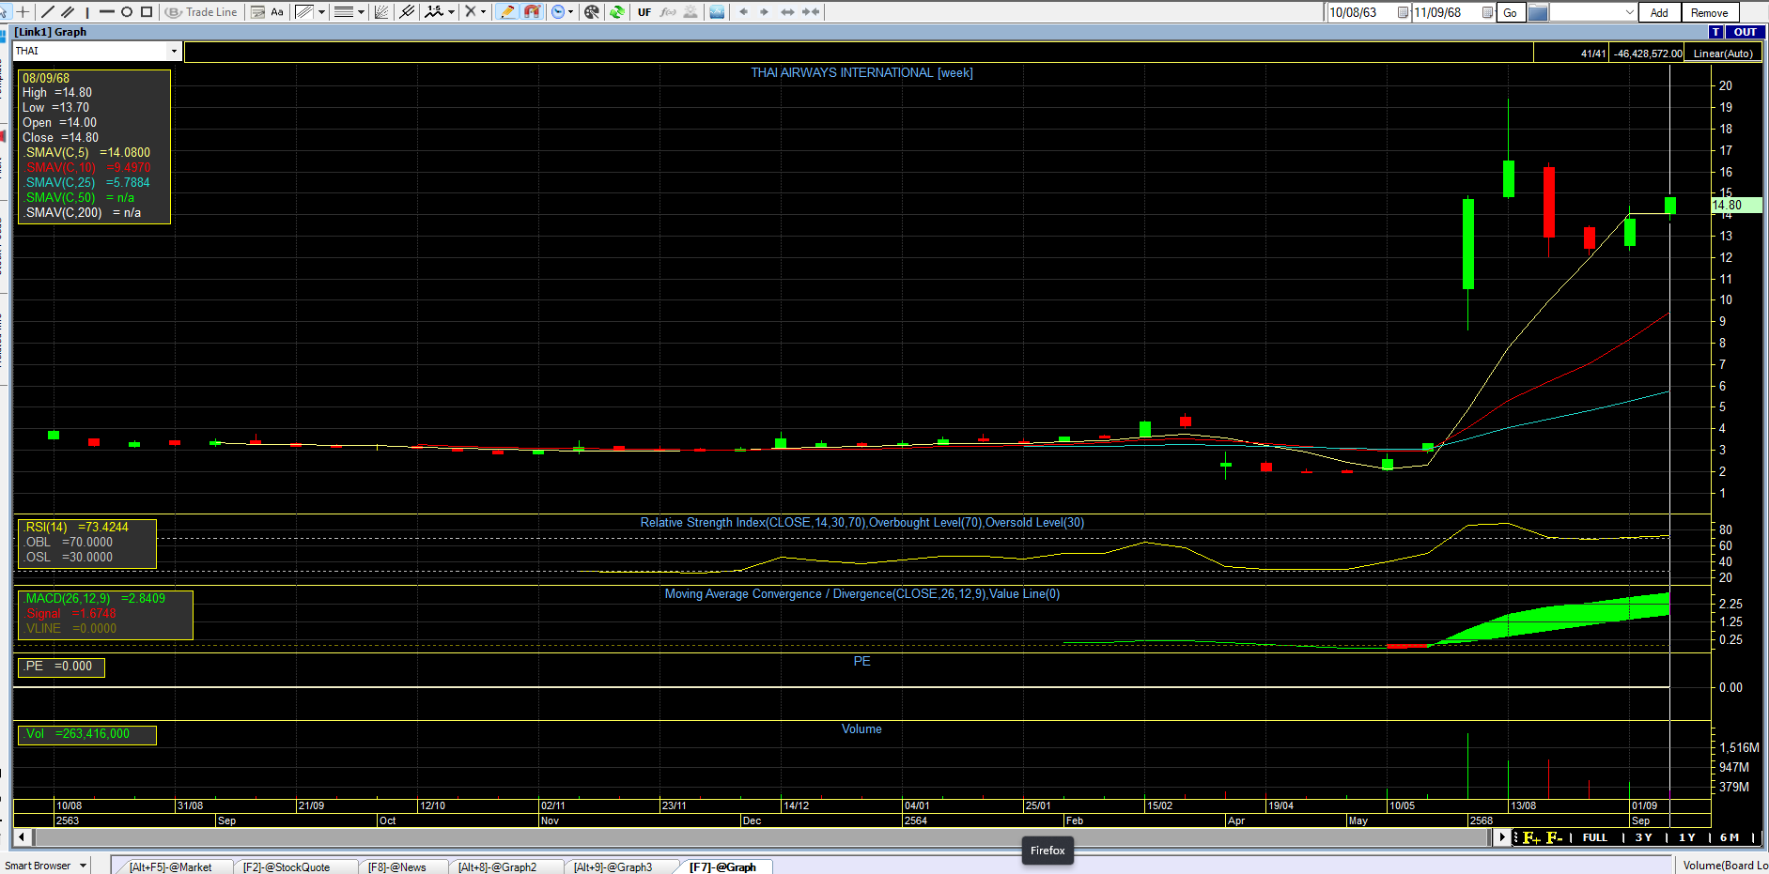Select the line thickness tool

344,12
